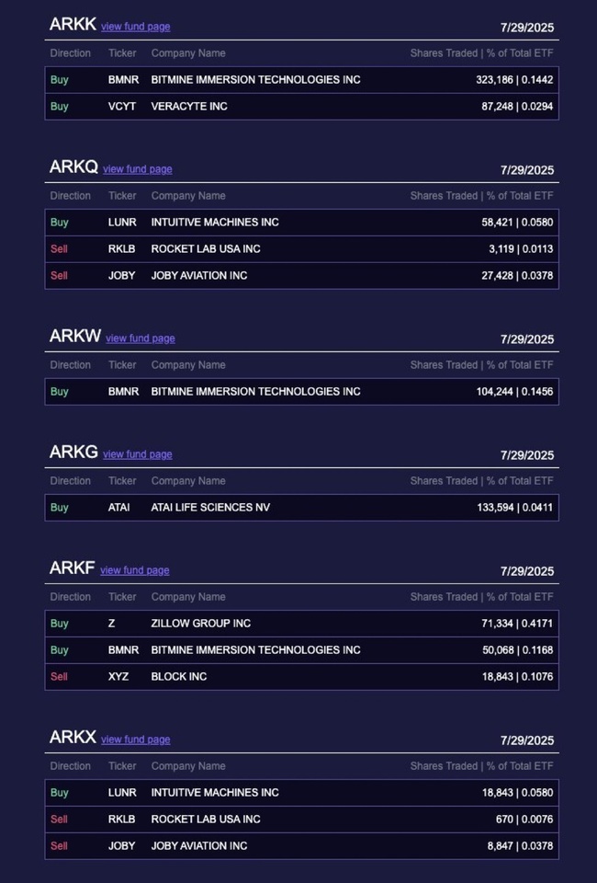The image size is (597, 883).
Task: Click the RKLB sell row in ARKX
Action: pyautogui.click(x=302, y=819)
